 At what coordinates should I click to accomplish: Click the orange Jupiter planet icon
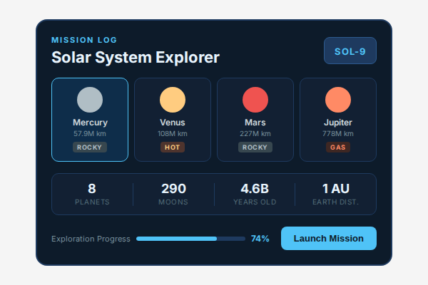click(x=338, y=99)
